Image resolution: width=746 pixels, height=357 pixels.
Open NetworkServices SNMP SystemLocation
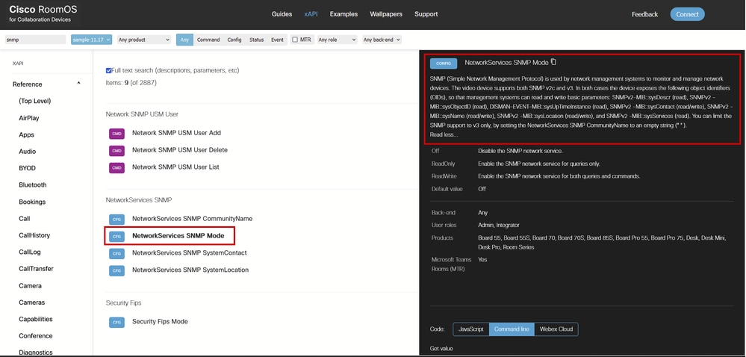190,270
